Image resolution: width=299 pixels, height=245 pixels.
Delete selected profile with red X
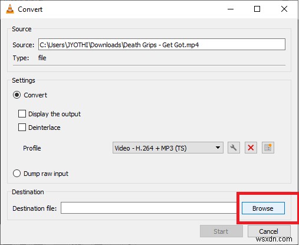[x=251, y=148]
